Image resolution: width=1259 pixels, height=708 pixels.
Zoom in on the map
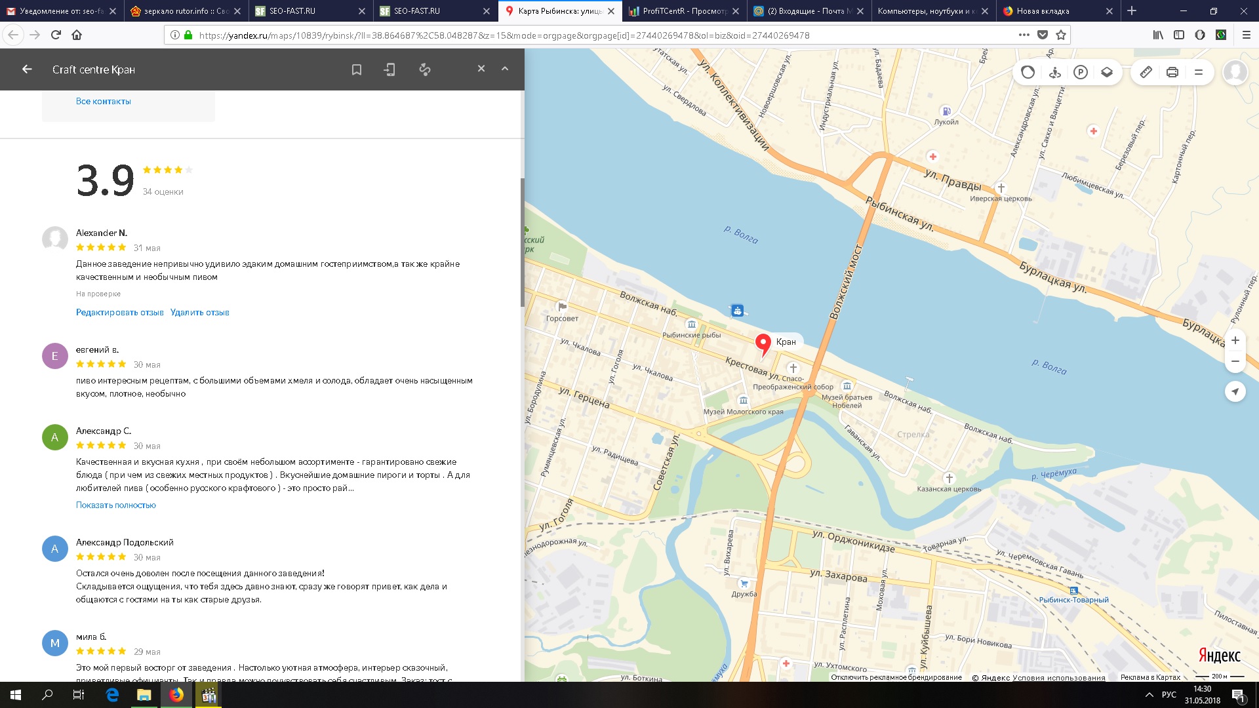point(1235,341)
